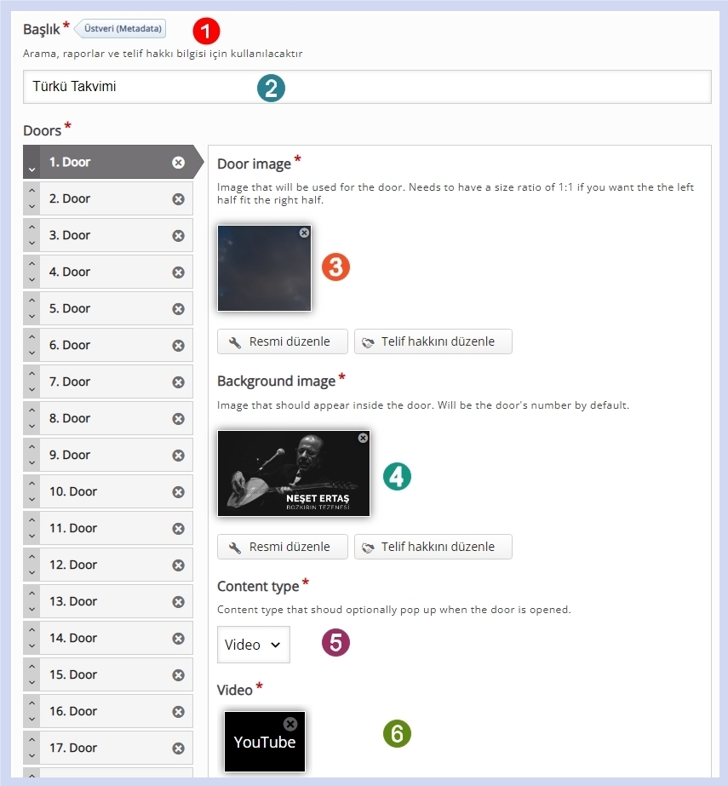Edit the Background image with Resmi düzenle
728x786 pixels.
283,547
